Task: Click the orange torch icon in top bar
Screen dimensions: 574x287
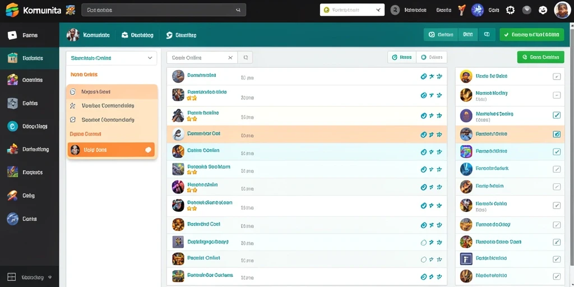Action: pos(462,10)
